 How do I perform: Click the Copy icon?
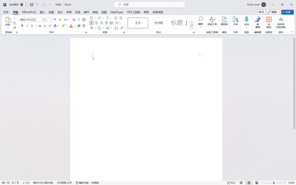[x=14, y=23]
